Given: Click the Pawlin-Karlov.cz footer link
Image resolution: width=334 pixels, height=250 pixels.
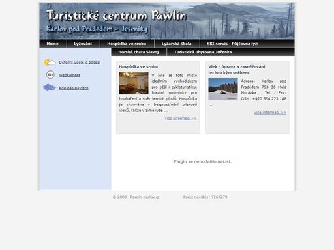Looking at the screenshot, I should [145, 197].
